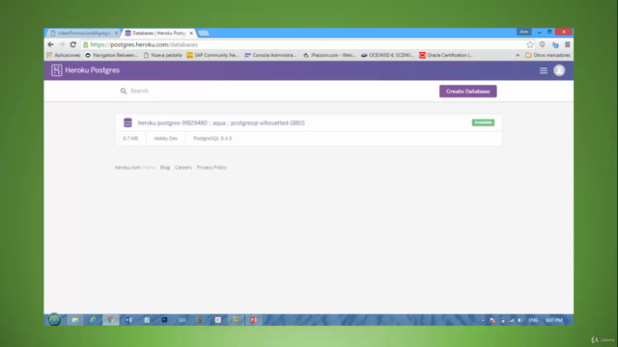Screen dimensions: 618x347
Task: Click the network signal tray icon
Action: [512, 320]
